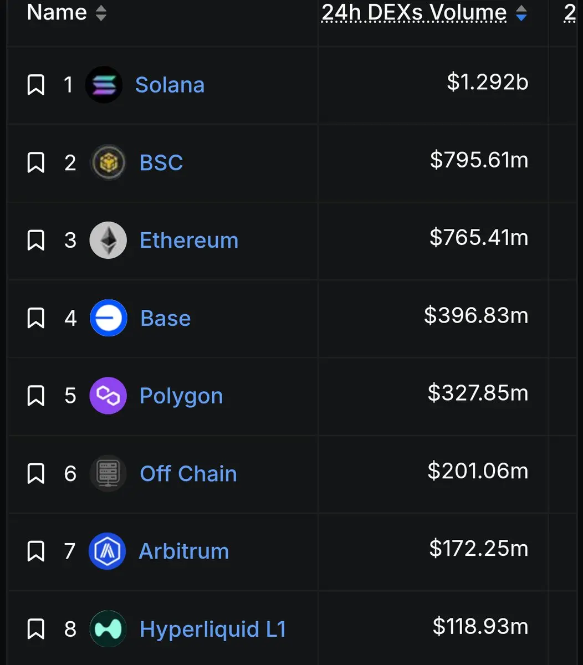Screen dimensions: 583x665
Task: Toggle the bookmark on Polygon row
Action: point(36,396)
